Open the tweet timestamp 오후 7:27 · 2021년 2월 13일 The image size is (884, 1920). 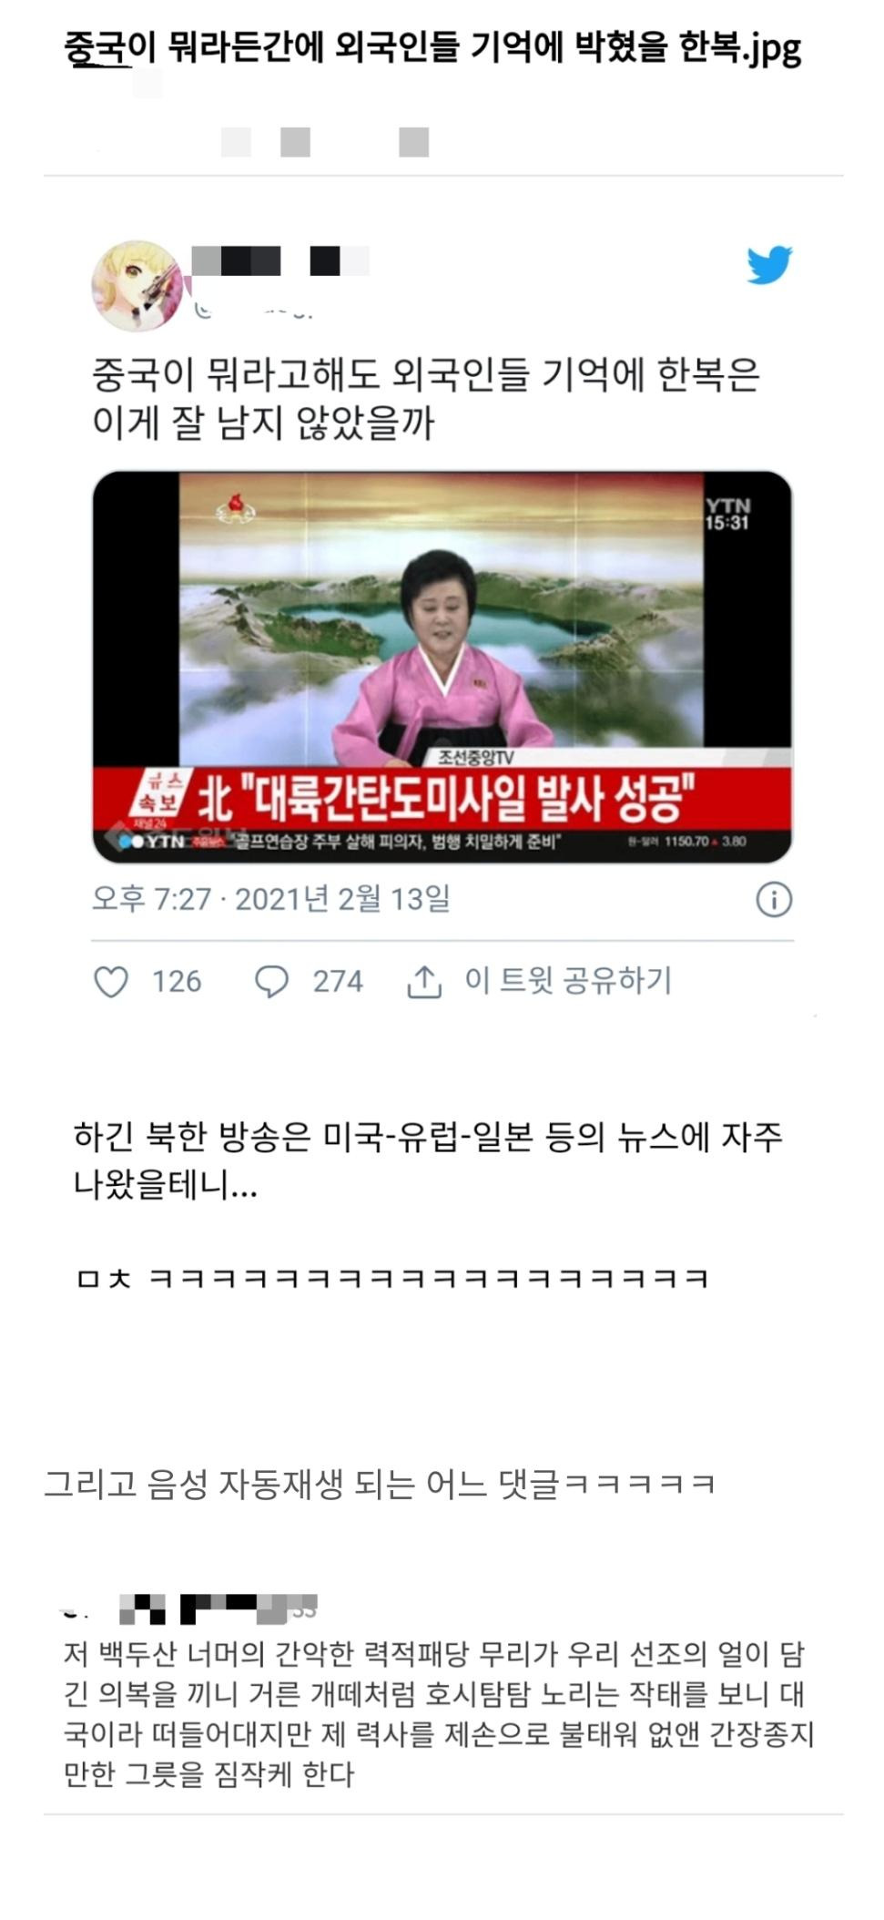271,899
